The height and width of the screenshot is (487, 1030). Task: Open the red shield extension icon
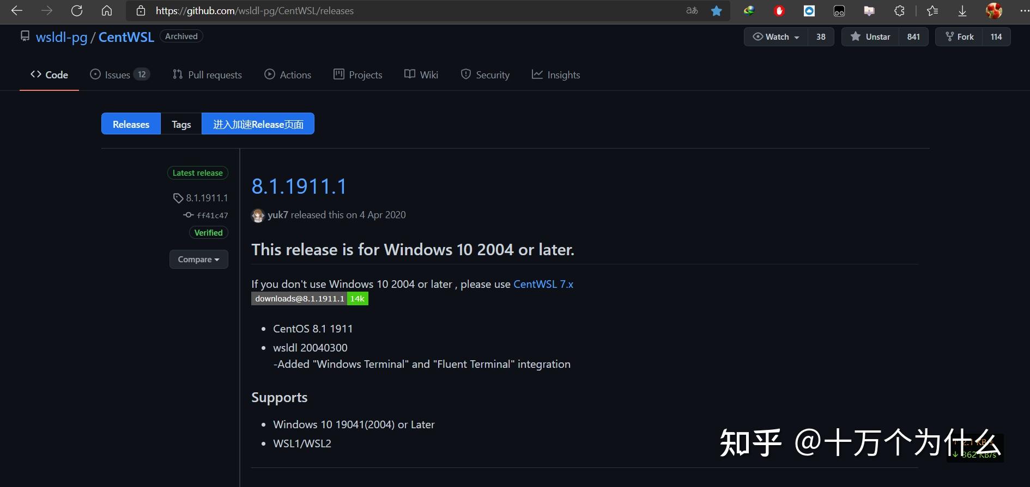tap(779, 10)
